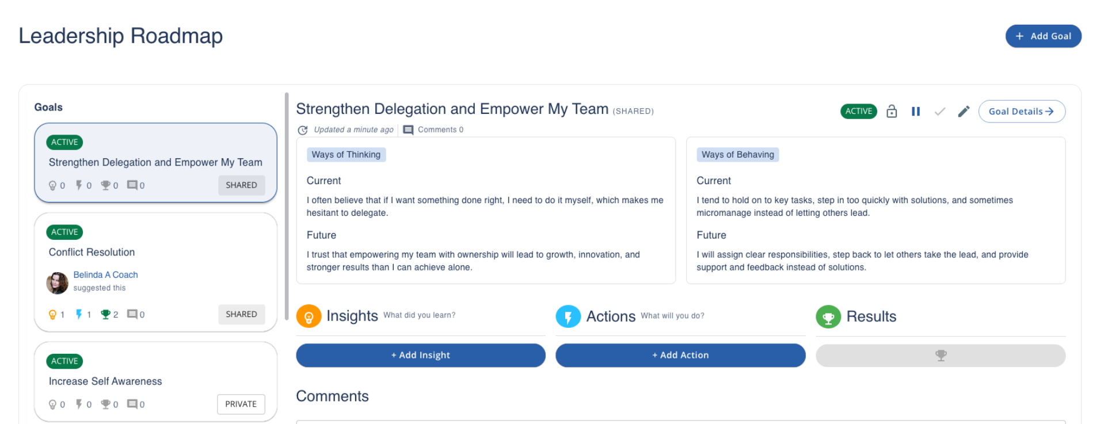Select the Conflict Resolution goal card
The height and width of the screenshot is (424, 1104).
155,252
